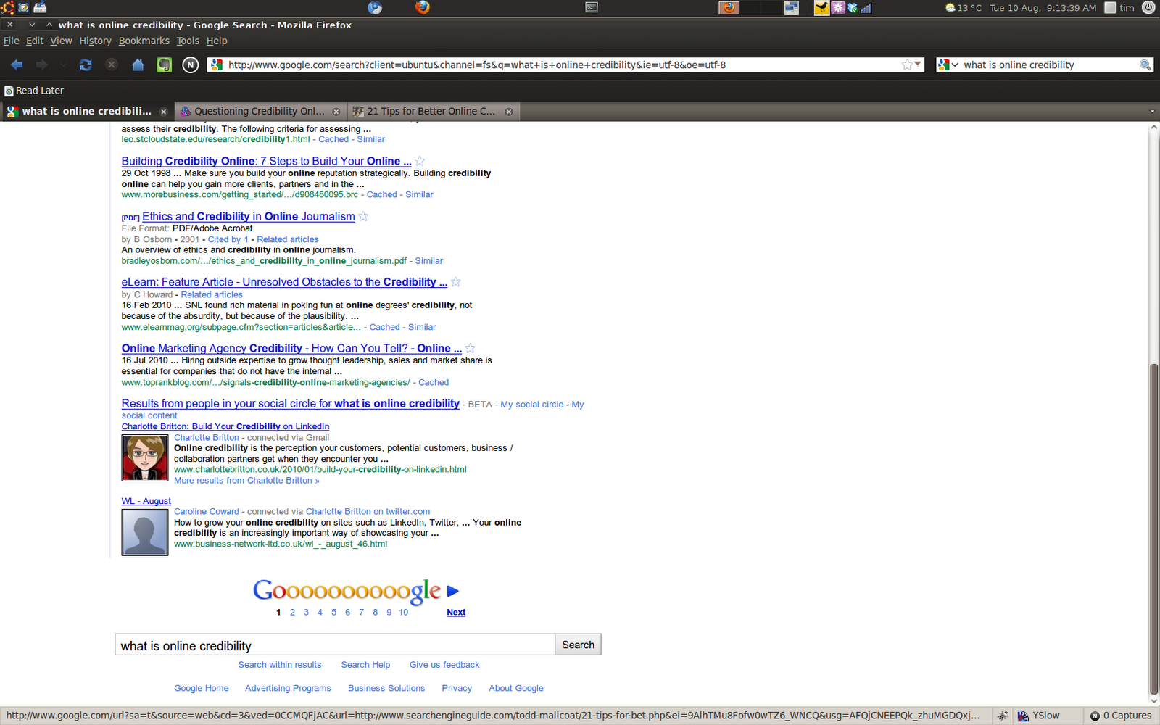The width and height of the screenshot is (1160, 725).
Task: Star the Building Credibility Online result
Action: [420, 161]
